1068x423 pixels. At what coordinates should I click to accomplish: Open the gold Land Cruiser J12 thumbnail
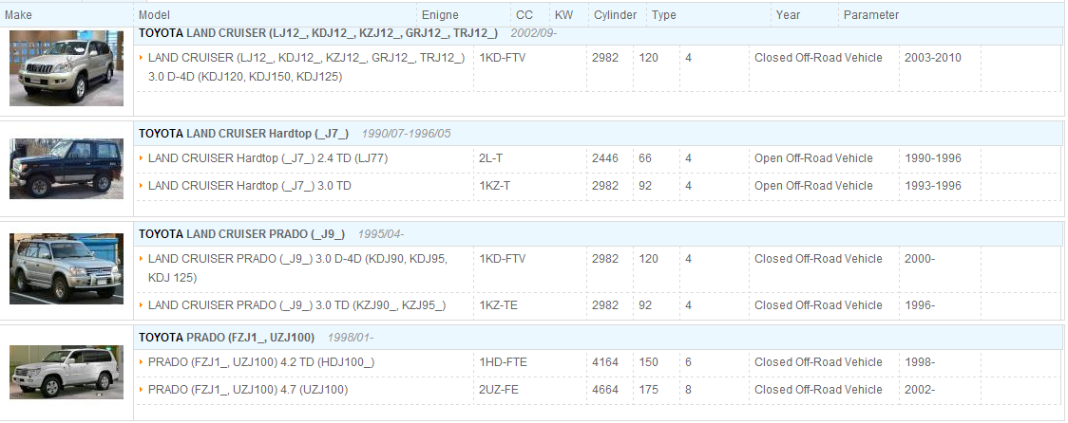click(67, 68)
